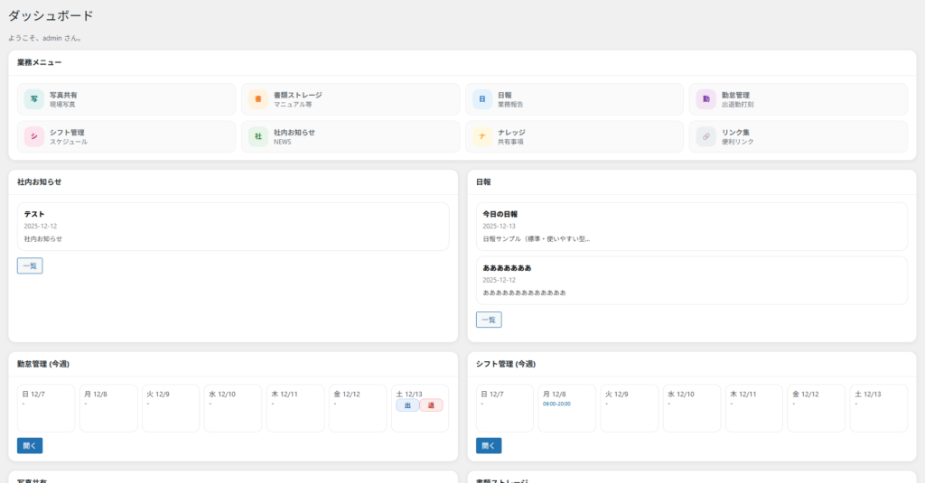Screen dimensions: 925x483
Task: Click the リンク集 chain link icon
Action: [706, 136]
